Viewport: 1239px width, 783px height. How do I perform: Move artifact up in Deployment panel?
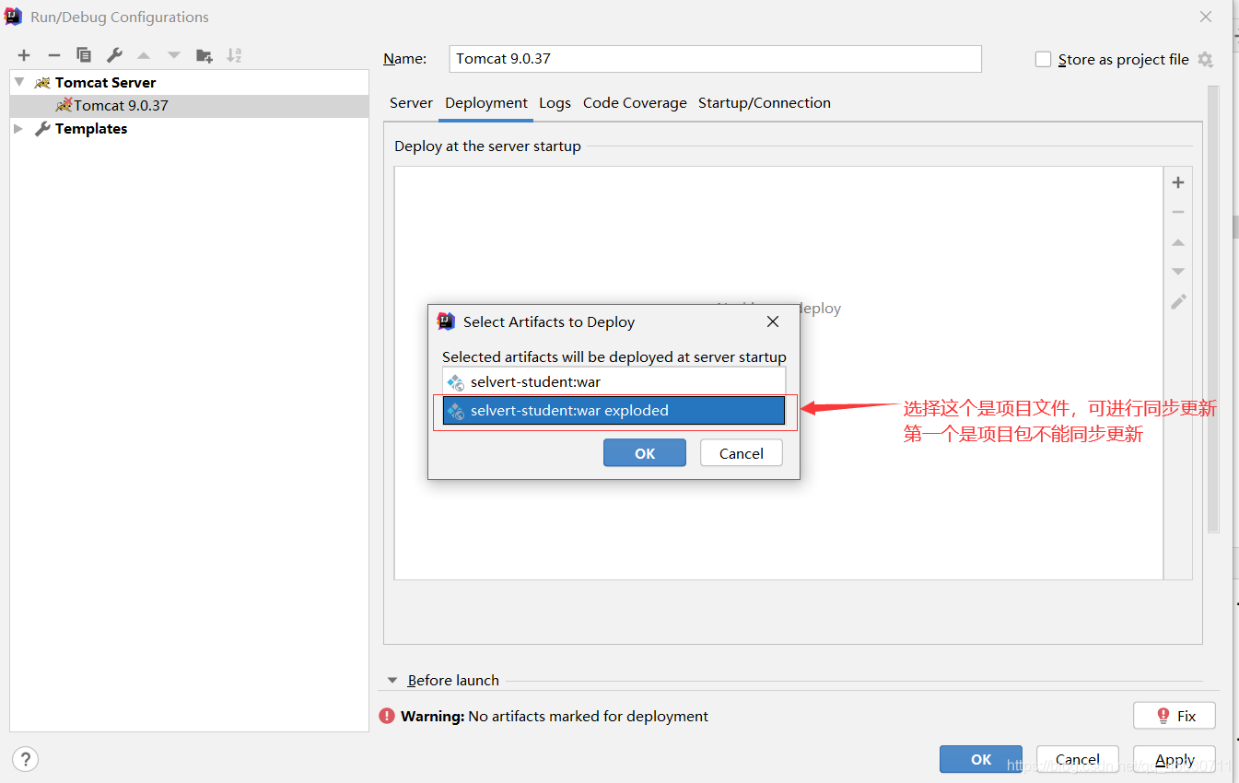pos(1178,242)
